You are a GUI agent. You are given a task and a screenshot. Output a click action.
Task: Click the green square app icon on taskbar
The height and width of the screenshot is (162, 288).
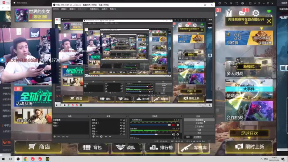click(48, 159)
